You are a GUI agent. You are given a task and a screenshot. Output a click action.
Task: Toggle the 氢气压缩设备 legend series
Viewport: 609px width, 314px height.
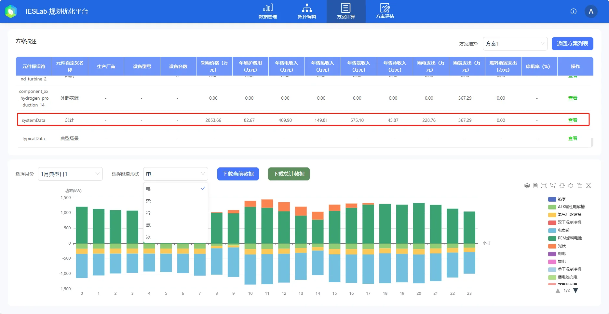click(x=565, y=215)
